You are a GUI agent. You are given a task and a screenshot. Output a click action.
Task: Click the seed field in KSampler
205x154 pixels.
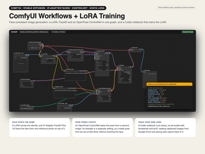point(125,72)
